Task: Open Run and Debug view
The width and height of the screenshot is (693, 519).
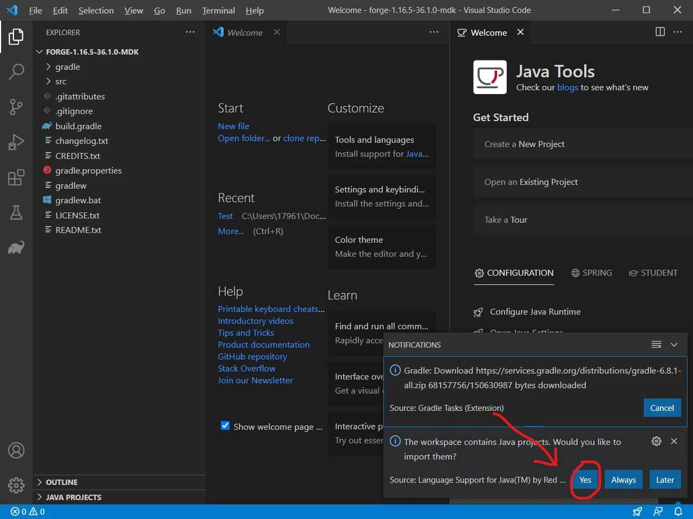Action: (16, 142)
